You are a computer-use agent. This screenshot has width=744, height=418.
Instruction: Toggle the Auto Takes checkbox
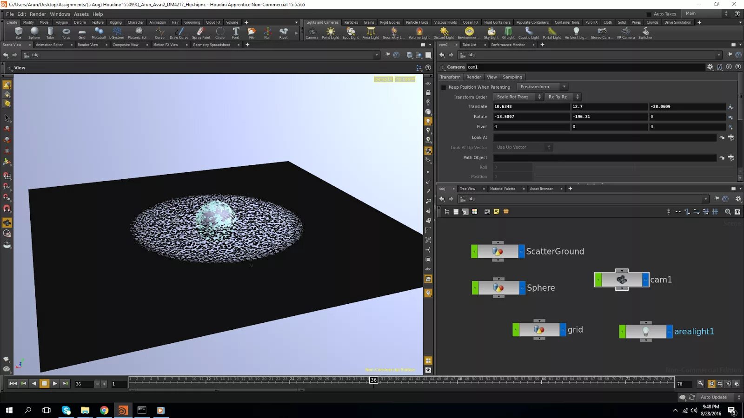pos(649,14)
